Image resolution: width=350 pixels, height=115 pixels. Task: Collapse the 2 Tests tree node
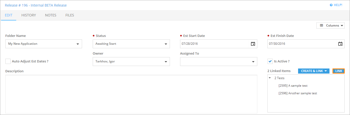click(270, 78)
